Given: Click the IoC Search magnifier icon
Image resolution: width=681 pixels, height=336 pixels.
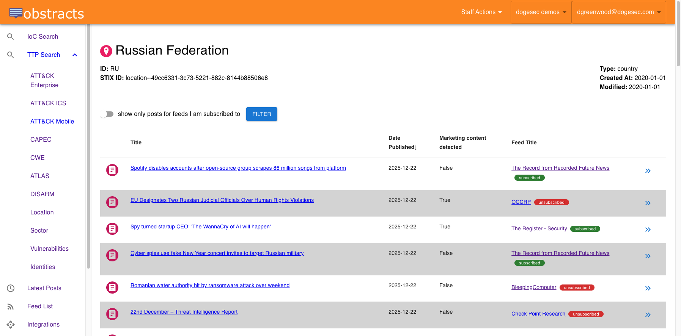Looking at the screenshot, I should 11,36.
